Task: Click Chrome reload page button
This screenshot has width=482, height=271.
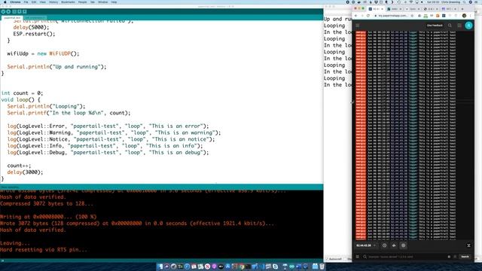Action: 368,15
